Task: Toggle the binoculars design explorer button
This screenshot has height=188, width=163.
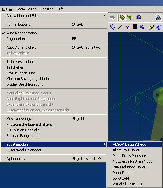Action: click(x=158, y=18)
